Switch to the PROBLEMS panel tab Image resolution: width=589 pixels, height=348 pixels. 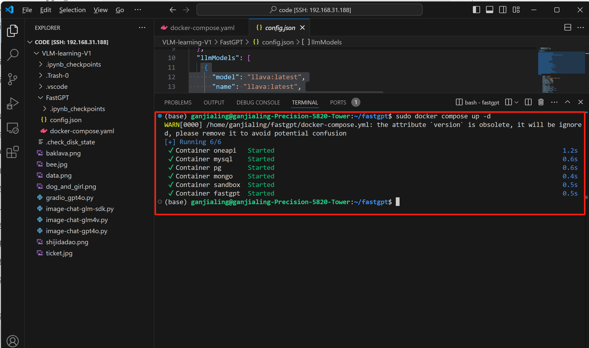coord(178,102)
